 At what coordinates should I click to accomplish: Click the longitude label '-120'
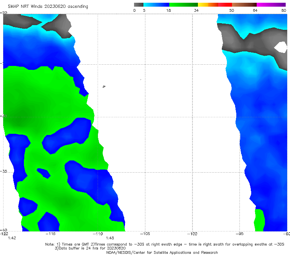pyautogui.click(x=4, y=234)
